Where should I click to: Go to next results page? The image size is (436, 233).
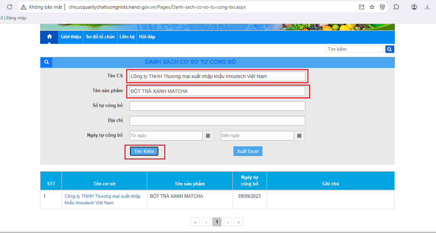tap(228, 222)
